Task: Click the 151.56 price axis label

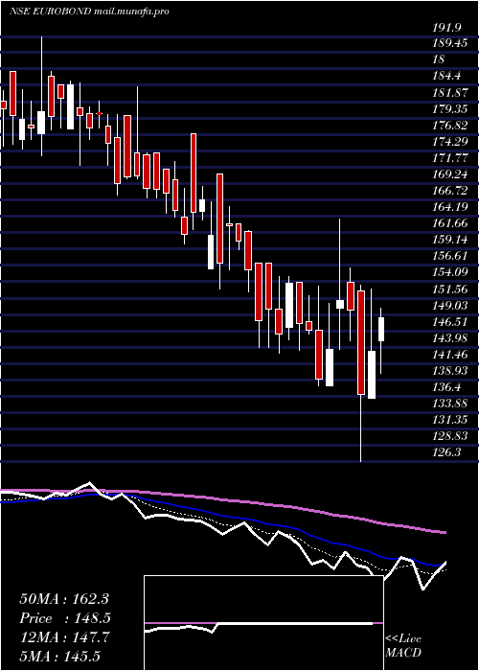Action: coord(450,289)
